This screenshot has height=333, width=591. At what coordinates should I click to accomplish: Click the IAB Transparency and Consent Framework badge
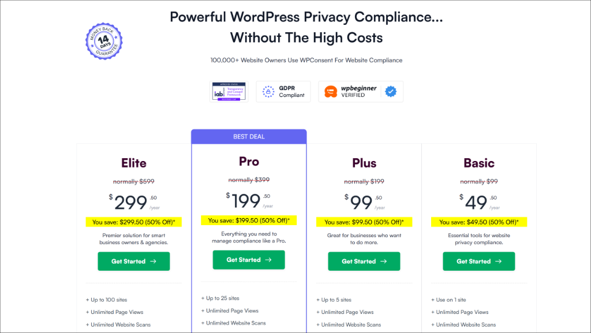[x=227, y=91]
